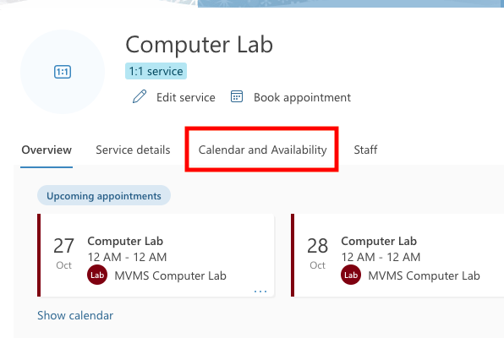Click the Lab avatar on Oct 28 appointment
Image resolution: width=504 pixels, height=338 pixels.
[351, 275]
